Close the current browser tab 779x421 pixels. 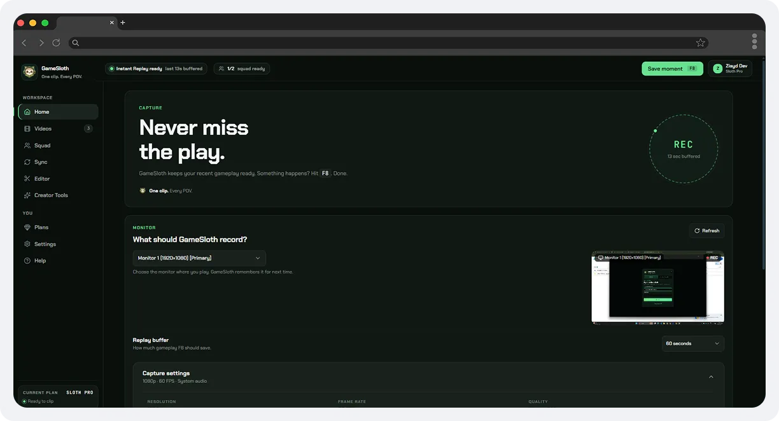[x=112, y=23]
